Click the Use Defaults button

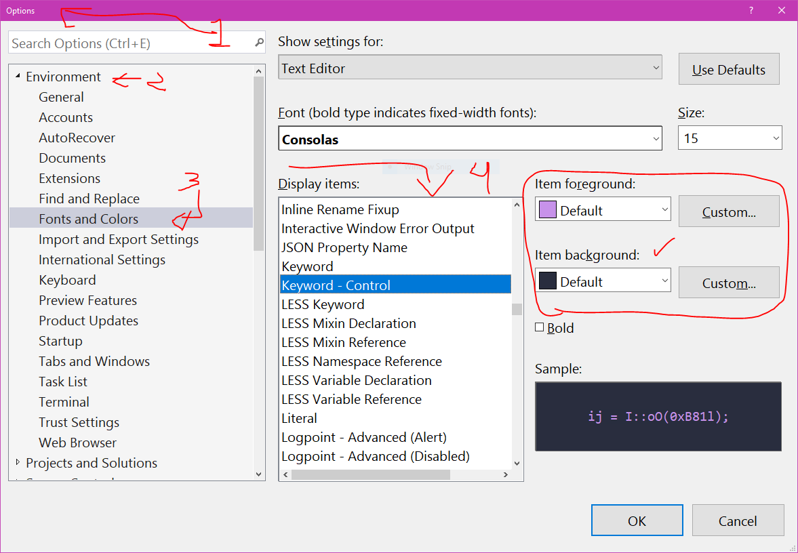[x=729, y=68]
